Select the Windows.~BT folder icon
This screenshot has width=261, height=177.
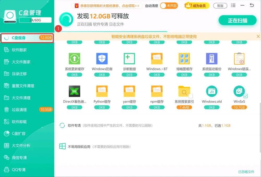click(157, 59)
